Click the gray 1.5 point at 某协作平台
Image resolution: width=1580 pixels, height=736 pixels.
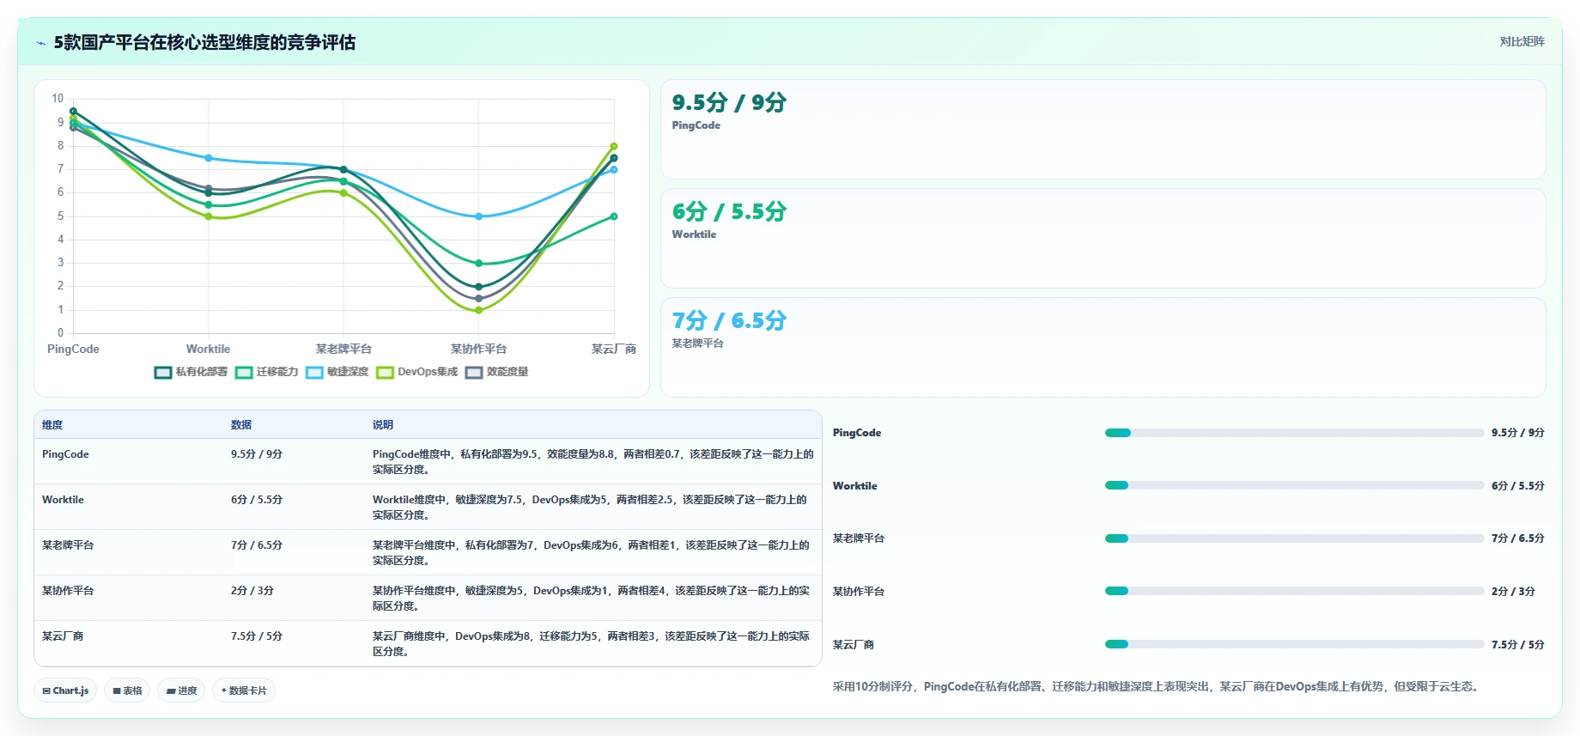click(478, 299)
